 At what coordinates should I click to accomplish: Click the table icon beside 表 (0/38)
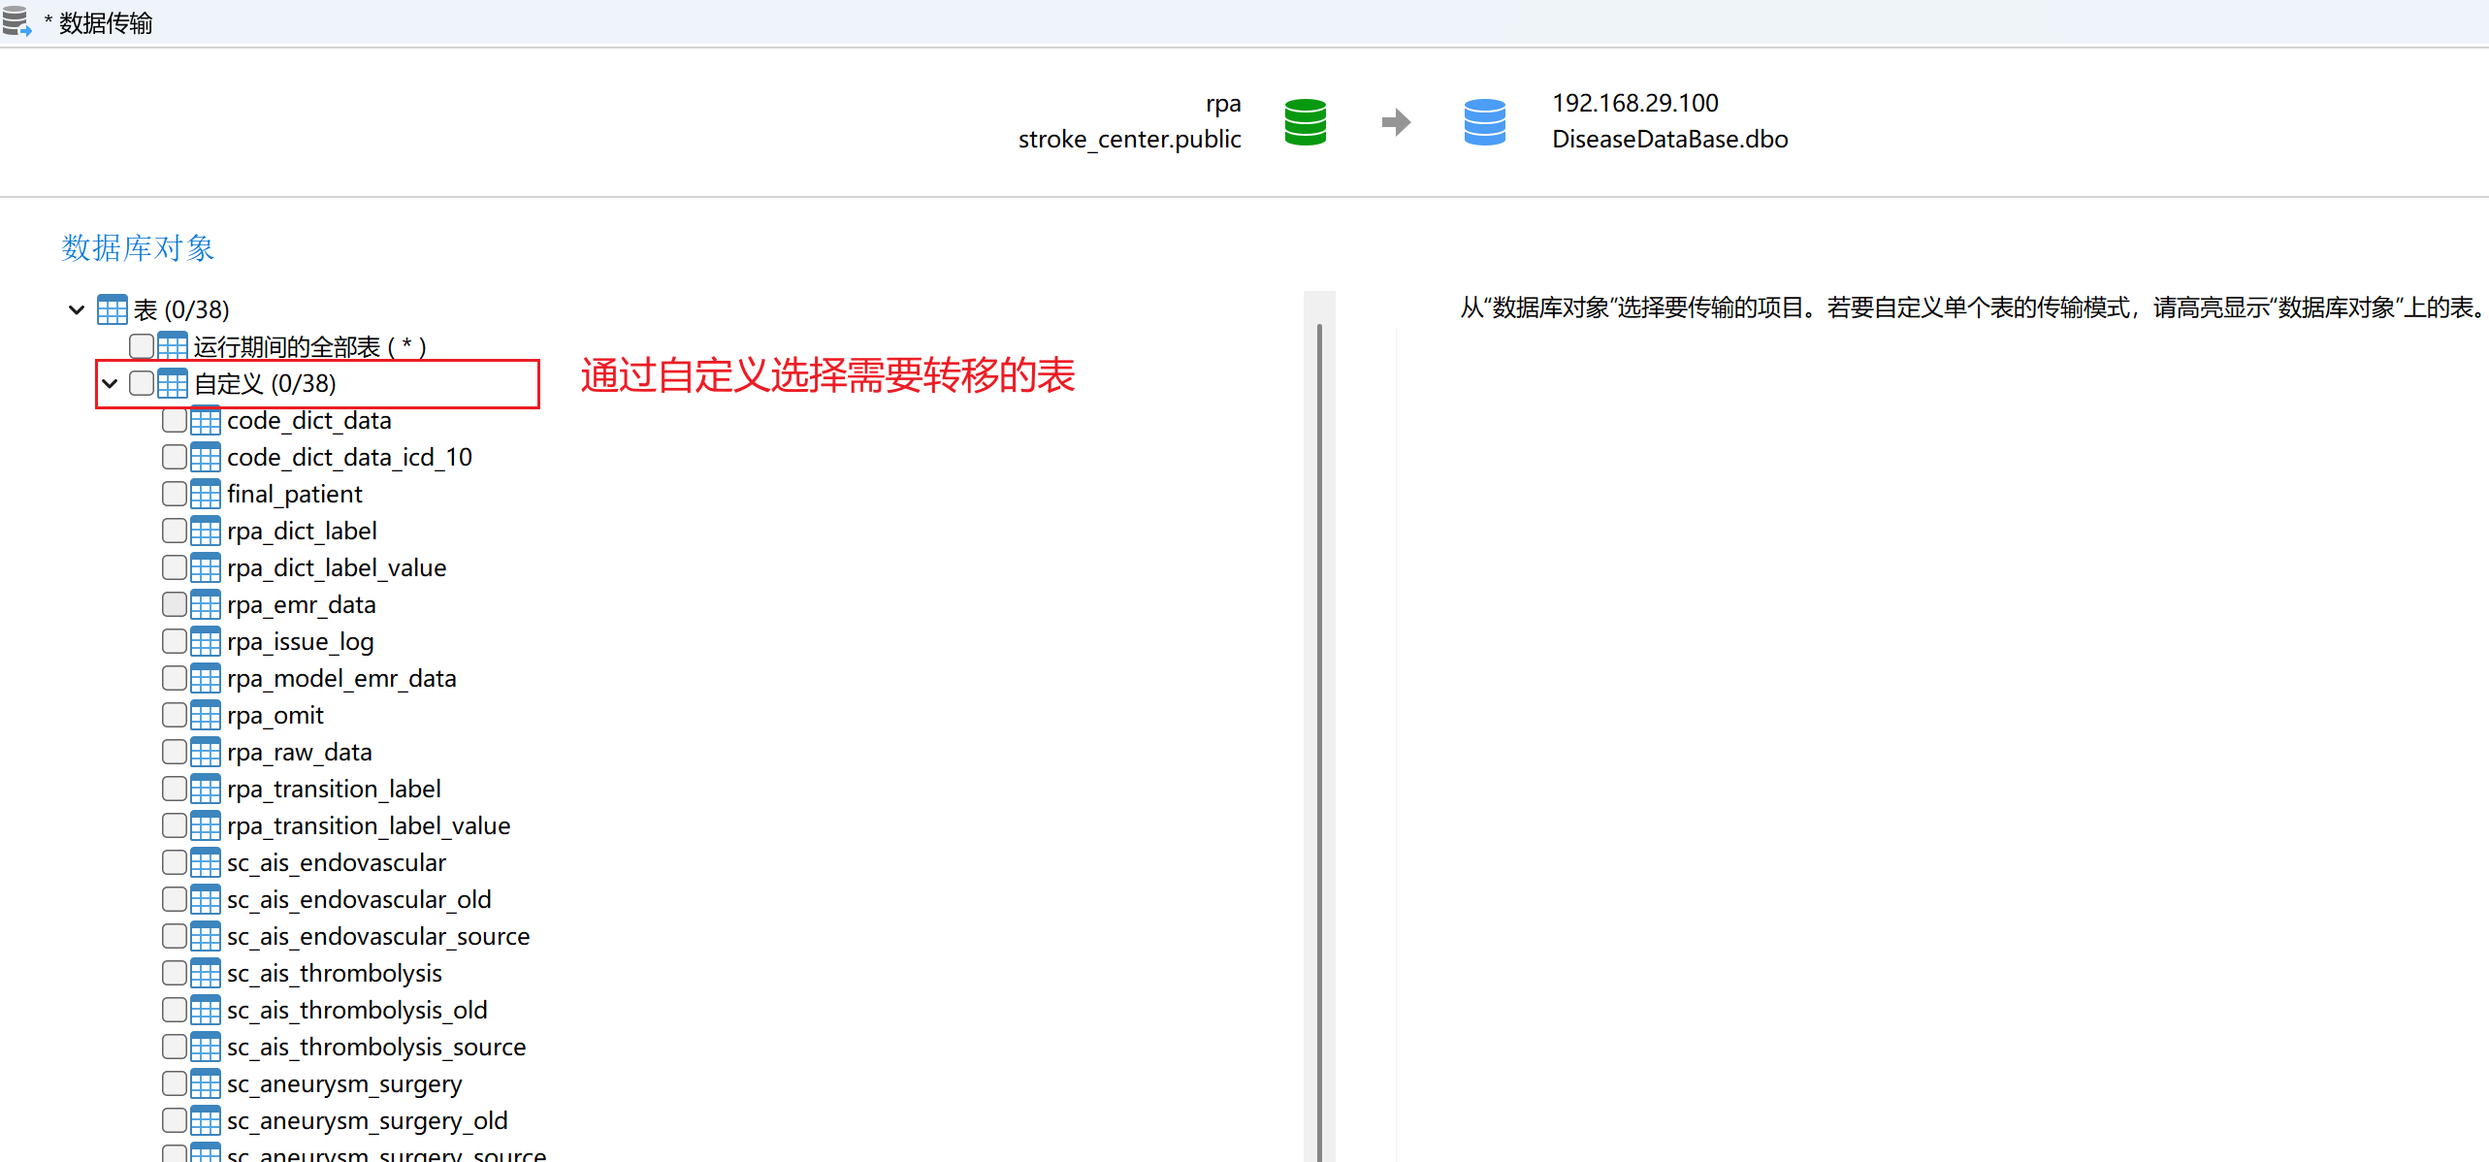[113, 309]
